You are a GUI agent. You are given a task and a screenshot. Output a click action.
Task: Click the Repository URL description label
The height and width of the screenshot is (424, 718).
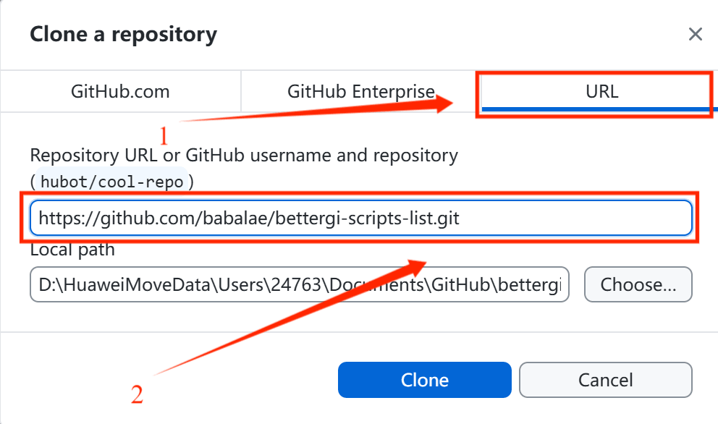click(x=244, y=155)
